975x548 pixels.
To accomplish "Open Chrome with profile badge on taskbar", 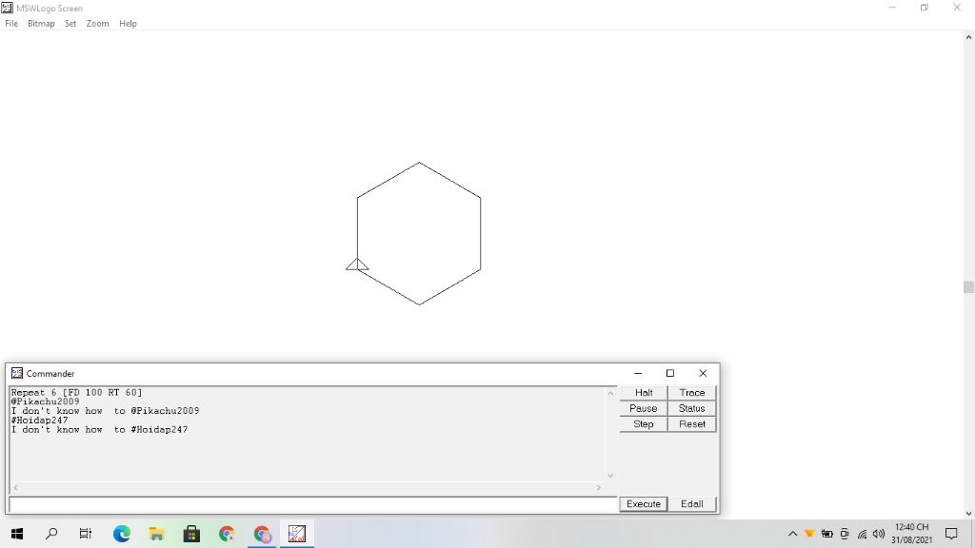I will point(262,534).
